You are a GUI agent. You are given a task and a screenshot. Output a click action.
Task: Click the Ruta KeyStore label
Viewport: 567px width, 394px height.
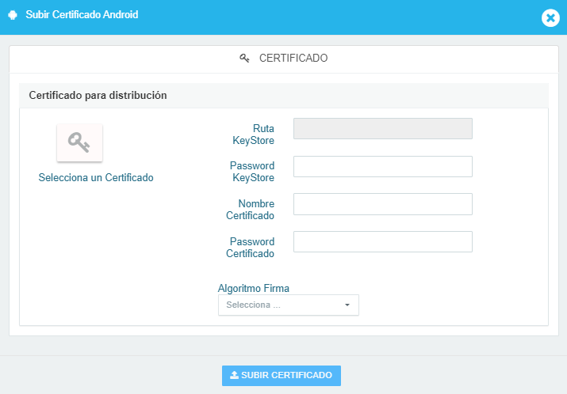coord(254,134)
